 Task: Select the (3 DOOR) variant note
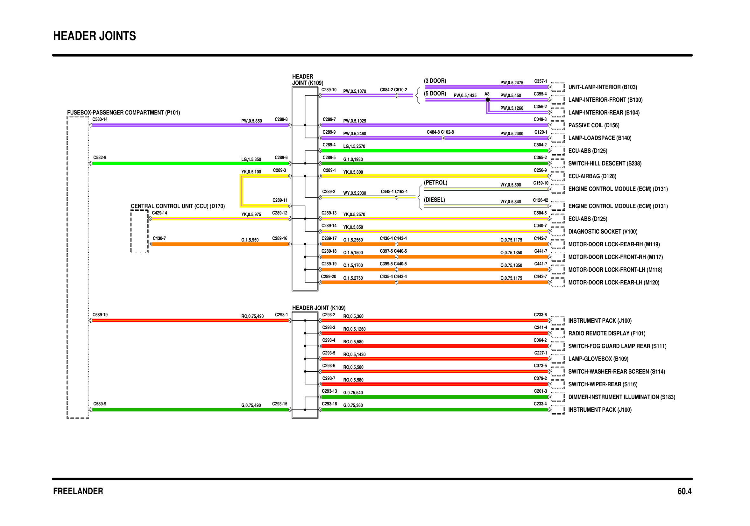pyautogui.click(x=435, y=81)
